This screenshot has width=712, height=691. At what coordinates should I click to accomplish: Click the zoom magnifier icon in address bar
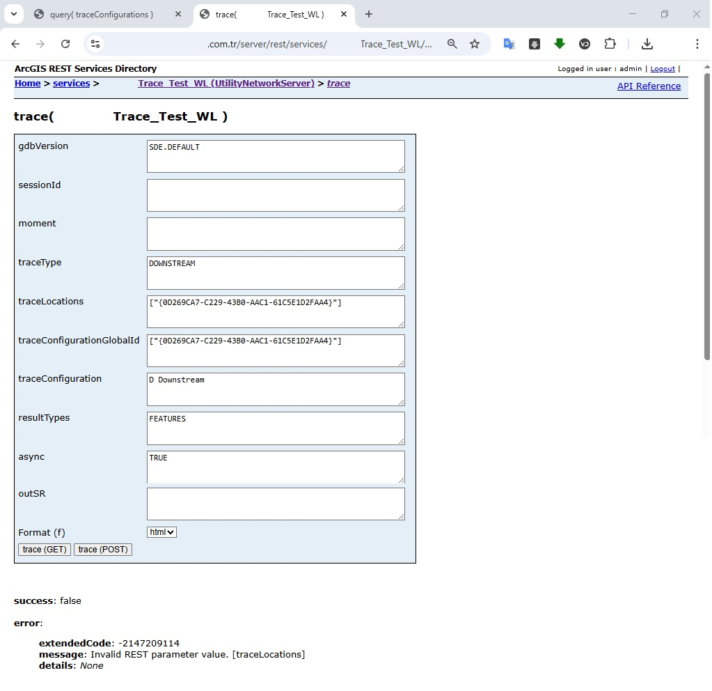(x=452, y=43)
